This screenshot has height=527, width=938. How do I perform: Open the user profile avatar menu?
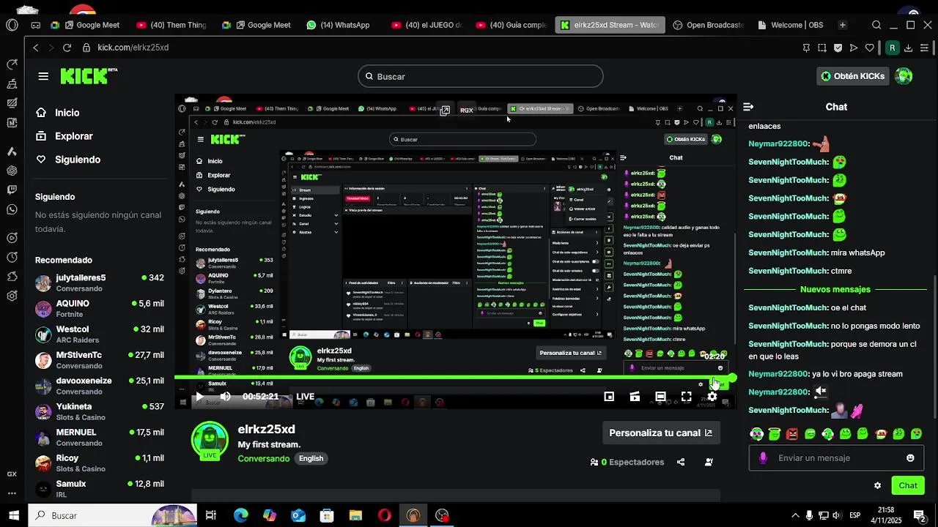tap(904, 76)
